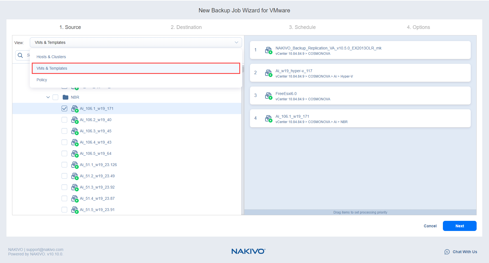The width and height of the screenshot is (489, 263).
Task: Uncheck the Ai_106.1_w19_171 checkbox
Action: (x=64, y=108)
